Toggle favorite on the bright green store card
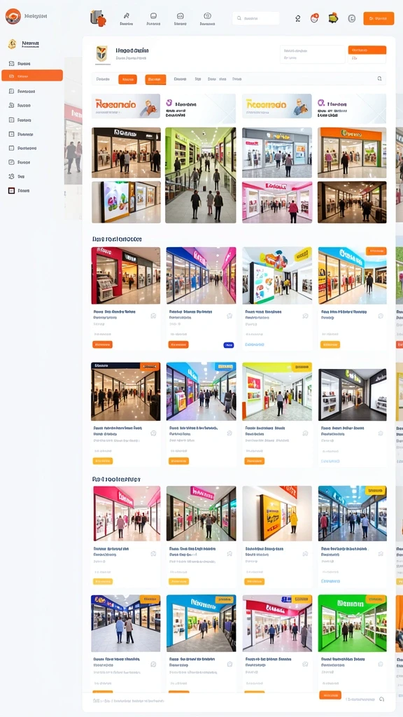403x717 pixels. pos(381,664)
